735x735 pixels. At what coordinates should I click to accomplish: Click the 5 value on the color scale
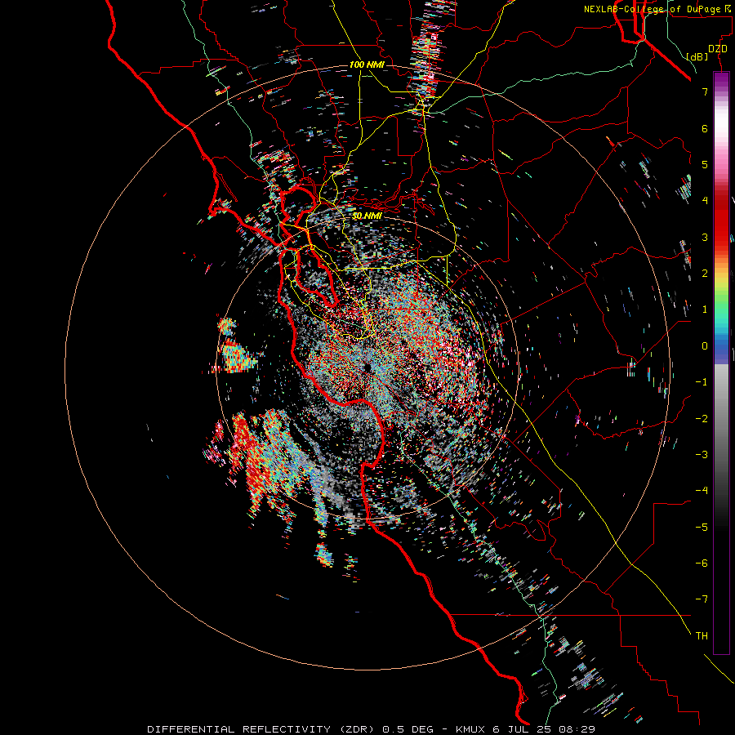[x=705, y=165]
